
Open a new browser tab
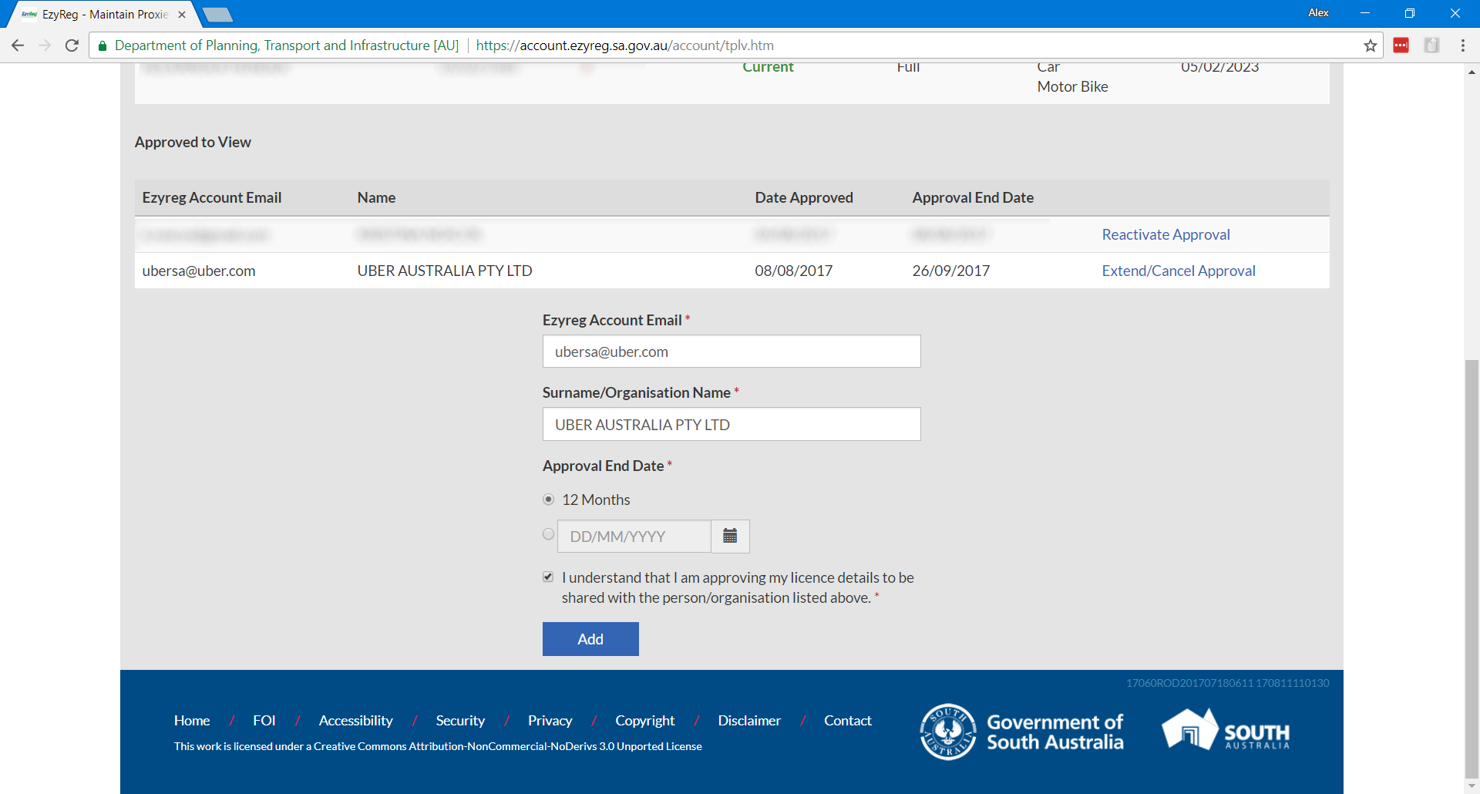click(217, 15)
